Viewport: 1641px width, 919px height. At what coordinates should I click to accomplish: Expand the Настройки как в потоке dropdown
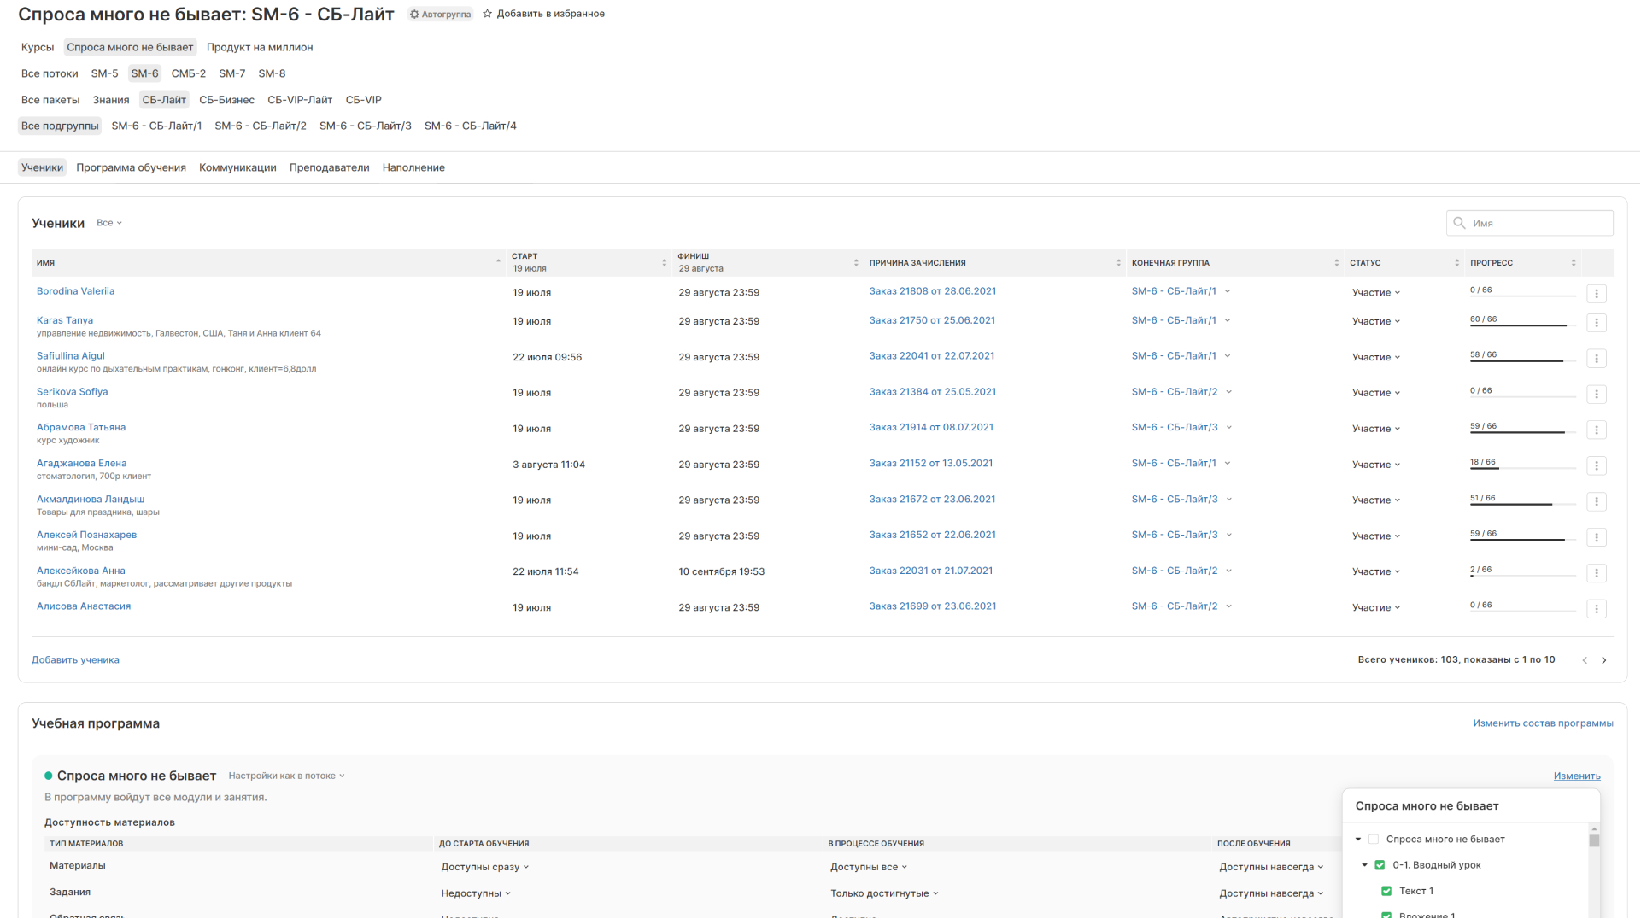coord(286,776)
